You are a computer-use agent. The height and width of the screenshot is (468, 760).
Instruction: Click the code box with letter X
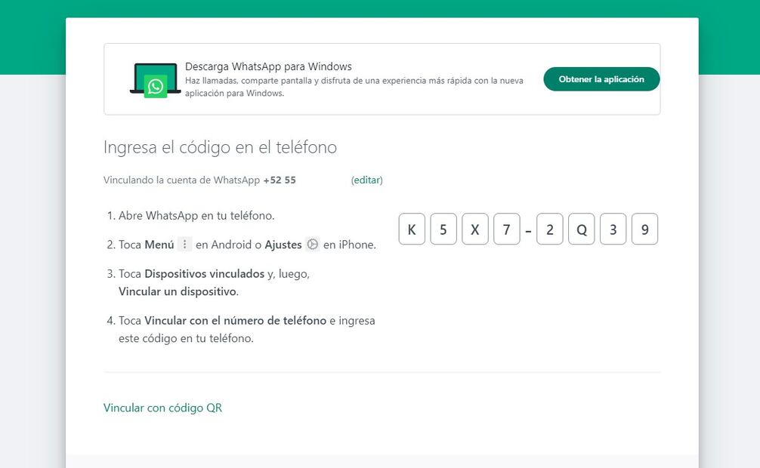[x=474, y=229]
